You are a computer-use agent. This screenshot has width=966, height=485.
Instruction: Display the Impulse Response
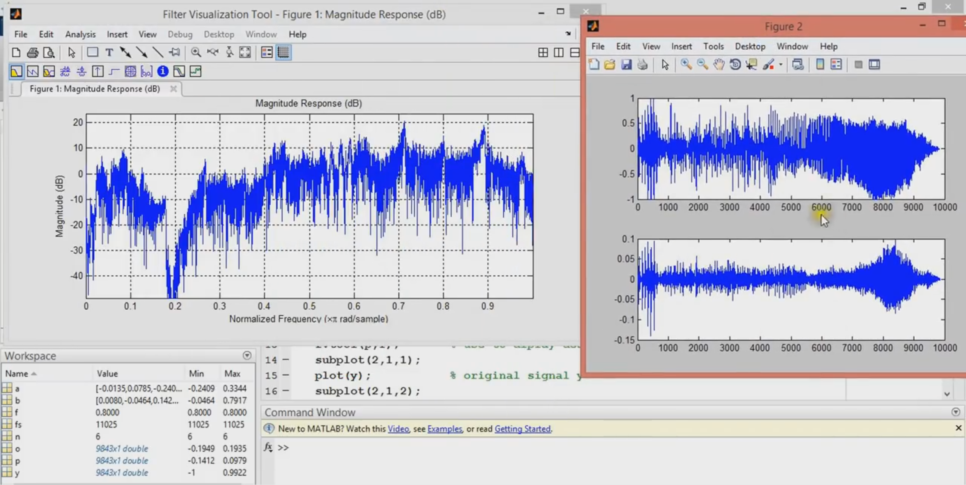98,71
